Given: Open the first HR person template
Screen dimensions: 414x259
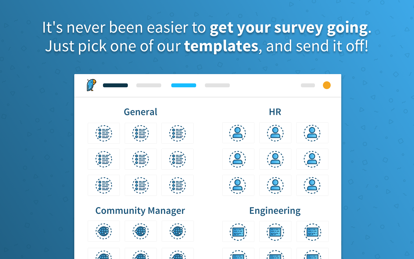Looking at the screenshot, I should pos(238,133).
